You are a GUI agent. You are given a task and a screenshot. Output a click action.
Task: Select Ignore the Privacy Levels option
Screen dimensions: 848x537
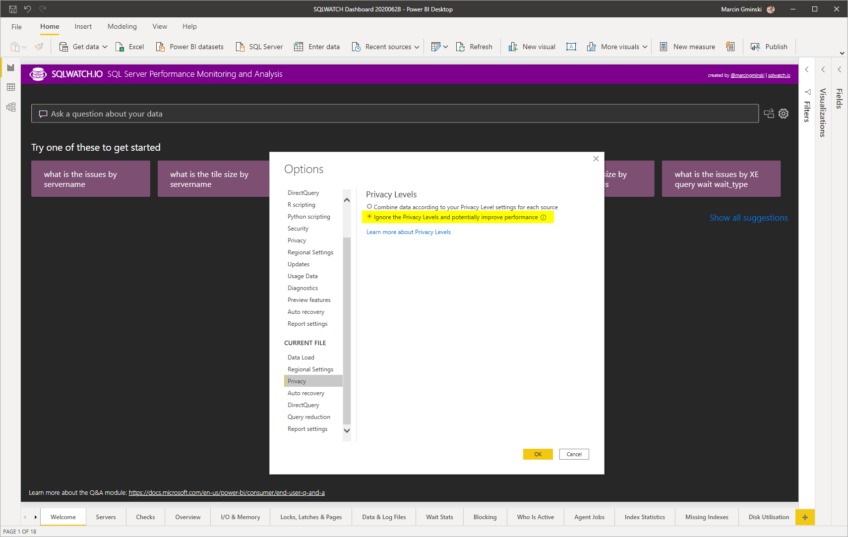pyautogui.click(x=369, y=217)
